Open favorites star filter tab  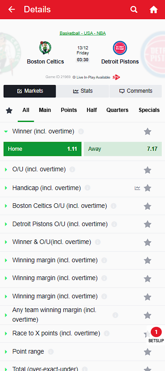pyautogui.click(x=9, y=110)
